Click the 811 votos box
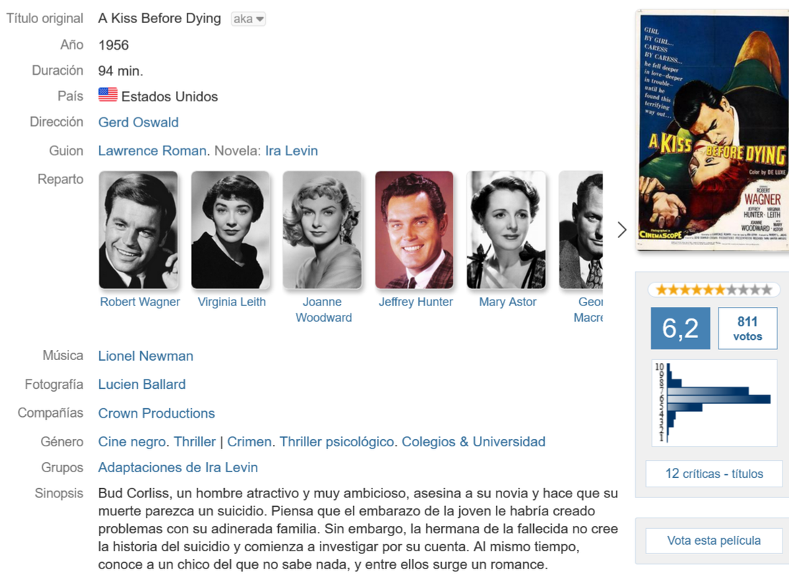Screen dimensions: 789x575 [747, 328]
